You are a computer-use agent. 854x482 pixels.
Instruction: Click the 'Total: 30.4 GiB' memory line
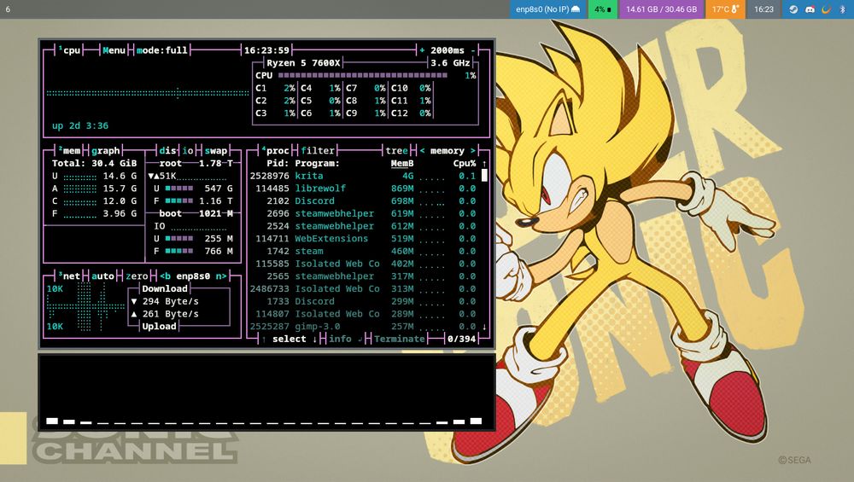pos(94,163)
